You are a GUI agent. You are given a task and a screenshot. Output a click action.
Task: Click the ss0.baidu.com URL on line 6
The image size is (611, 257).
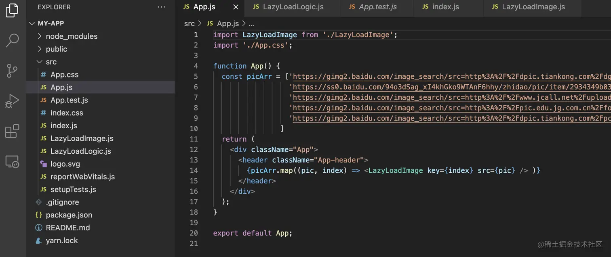(452, 87)
